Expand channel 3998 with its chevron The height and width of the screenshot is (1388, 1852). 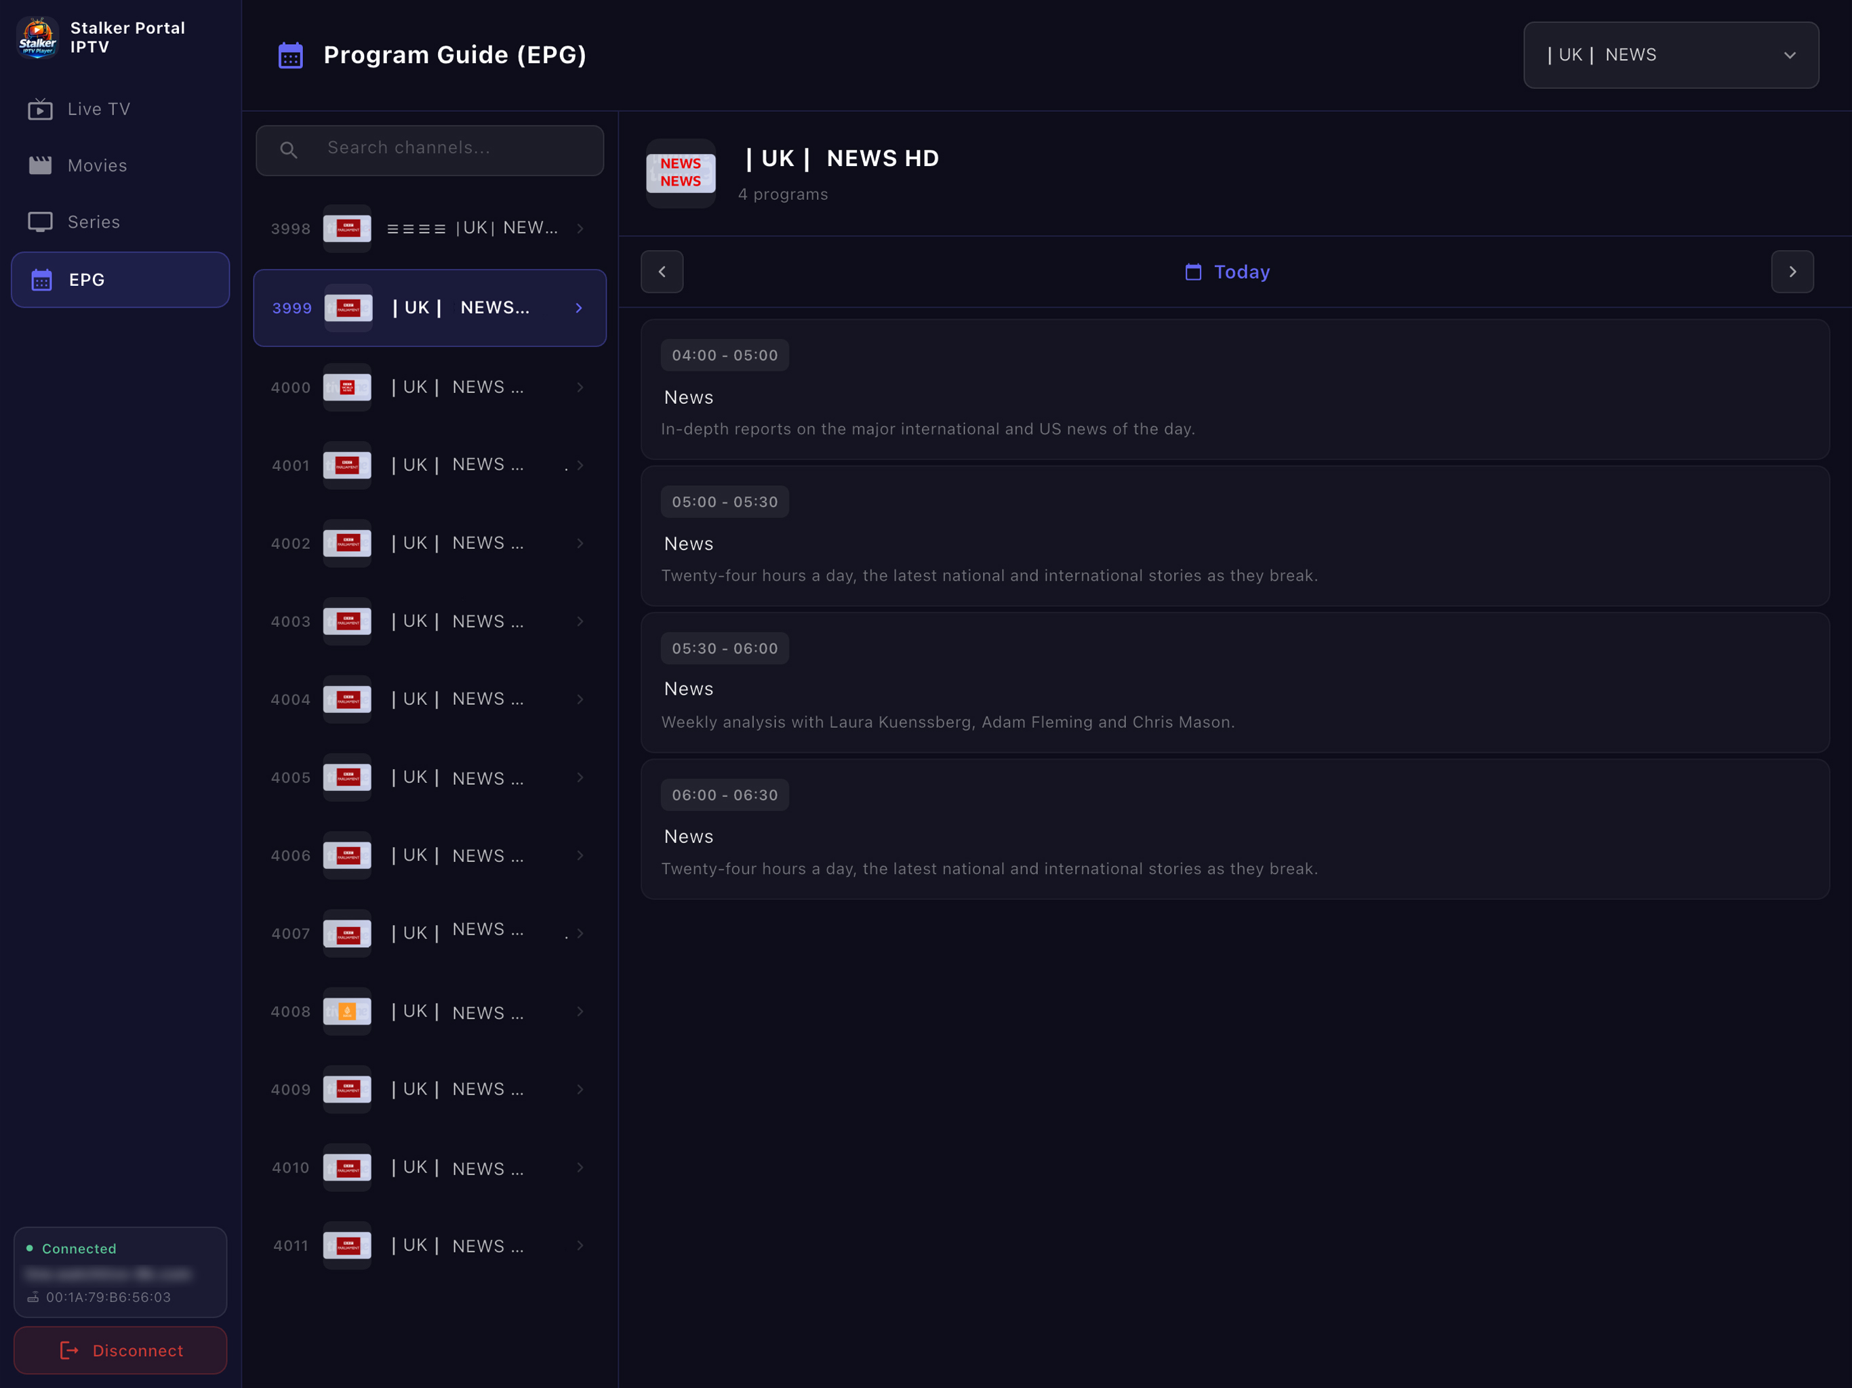580,228
